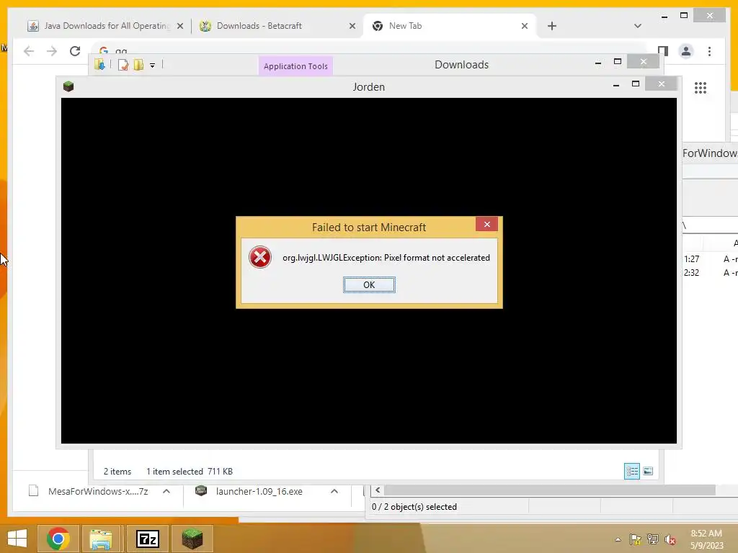Open Chrome profile avatar
The width and height of the screenshot is (738, 553).
pyautogui.click(x=686, y=51)
